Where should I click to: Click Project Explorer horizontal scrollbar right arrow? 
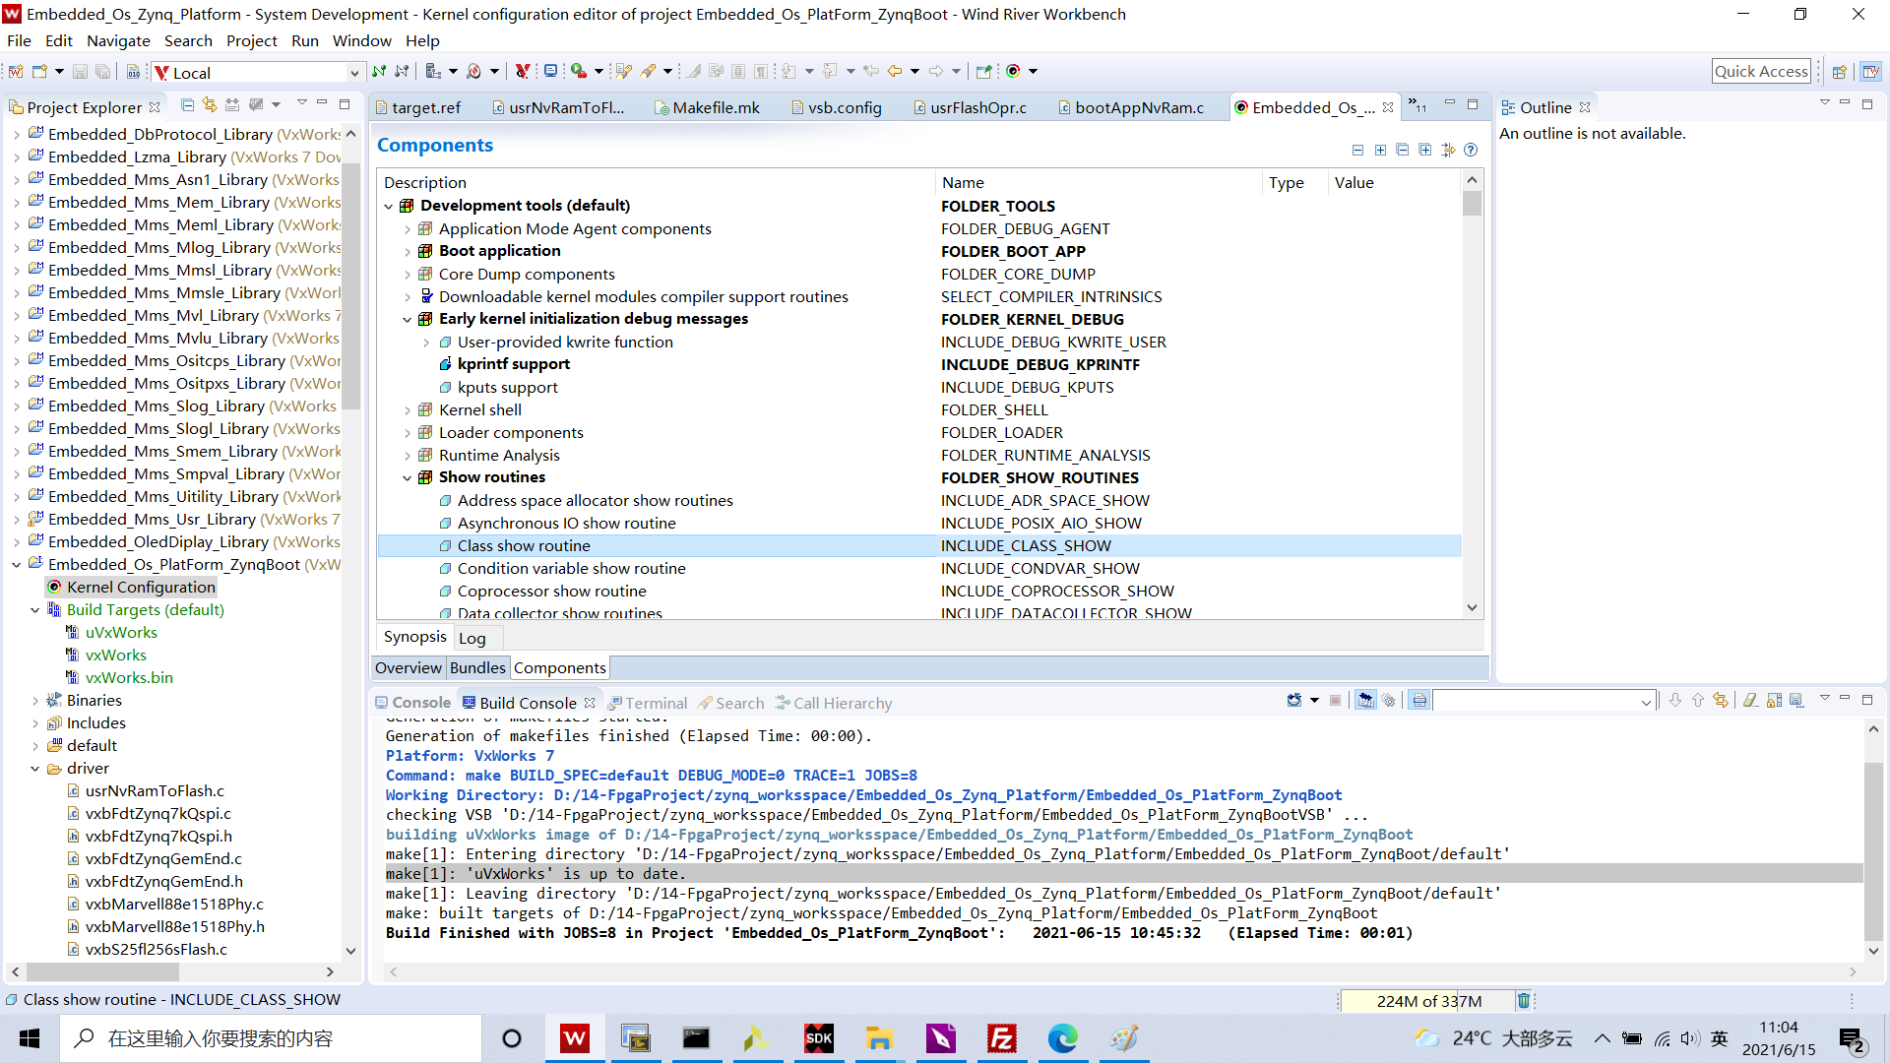click(330, 971)
